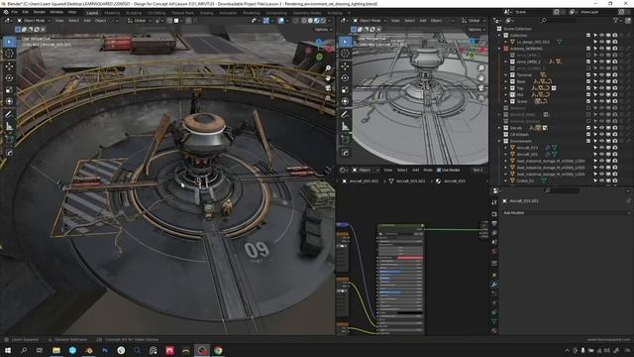
Task: Hide the Aircraft_053 object eye icon
Action: 601,148
